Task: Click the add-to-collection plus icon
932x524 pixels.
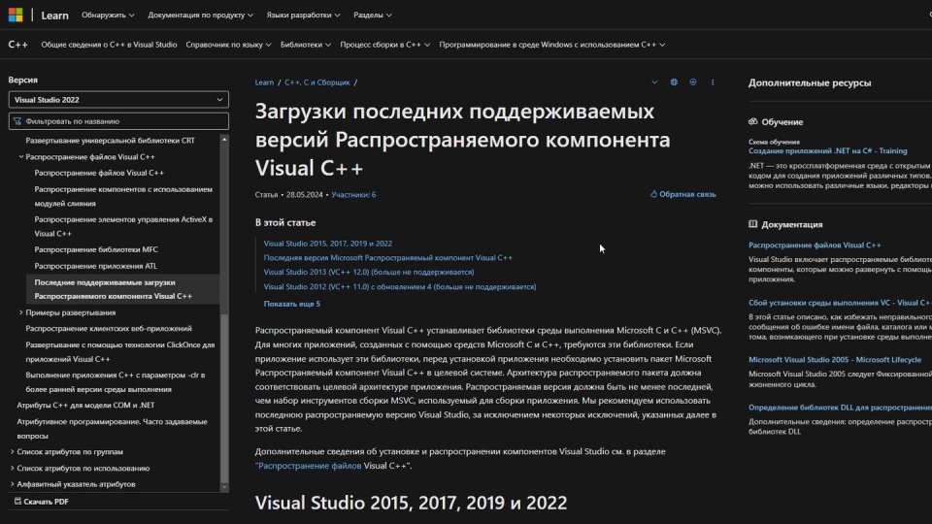Action: pyautogui.click(x=693, y=82)
